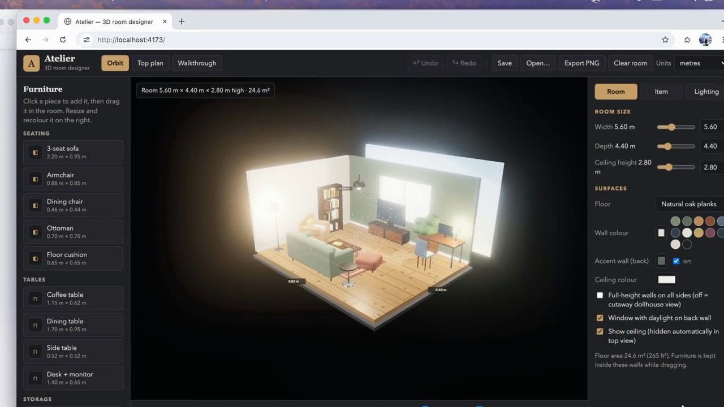
Task: Click the Width slider
Action: coord(676,127)
